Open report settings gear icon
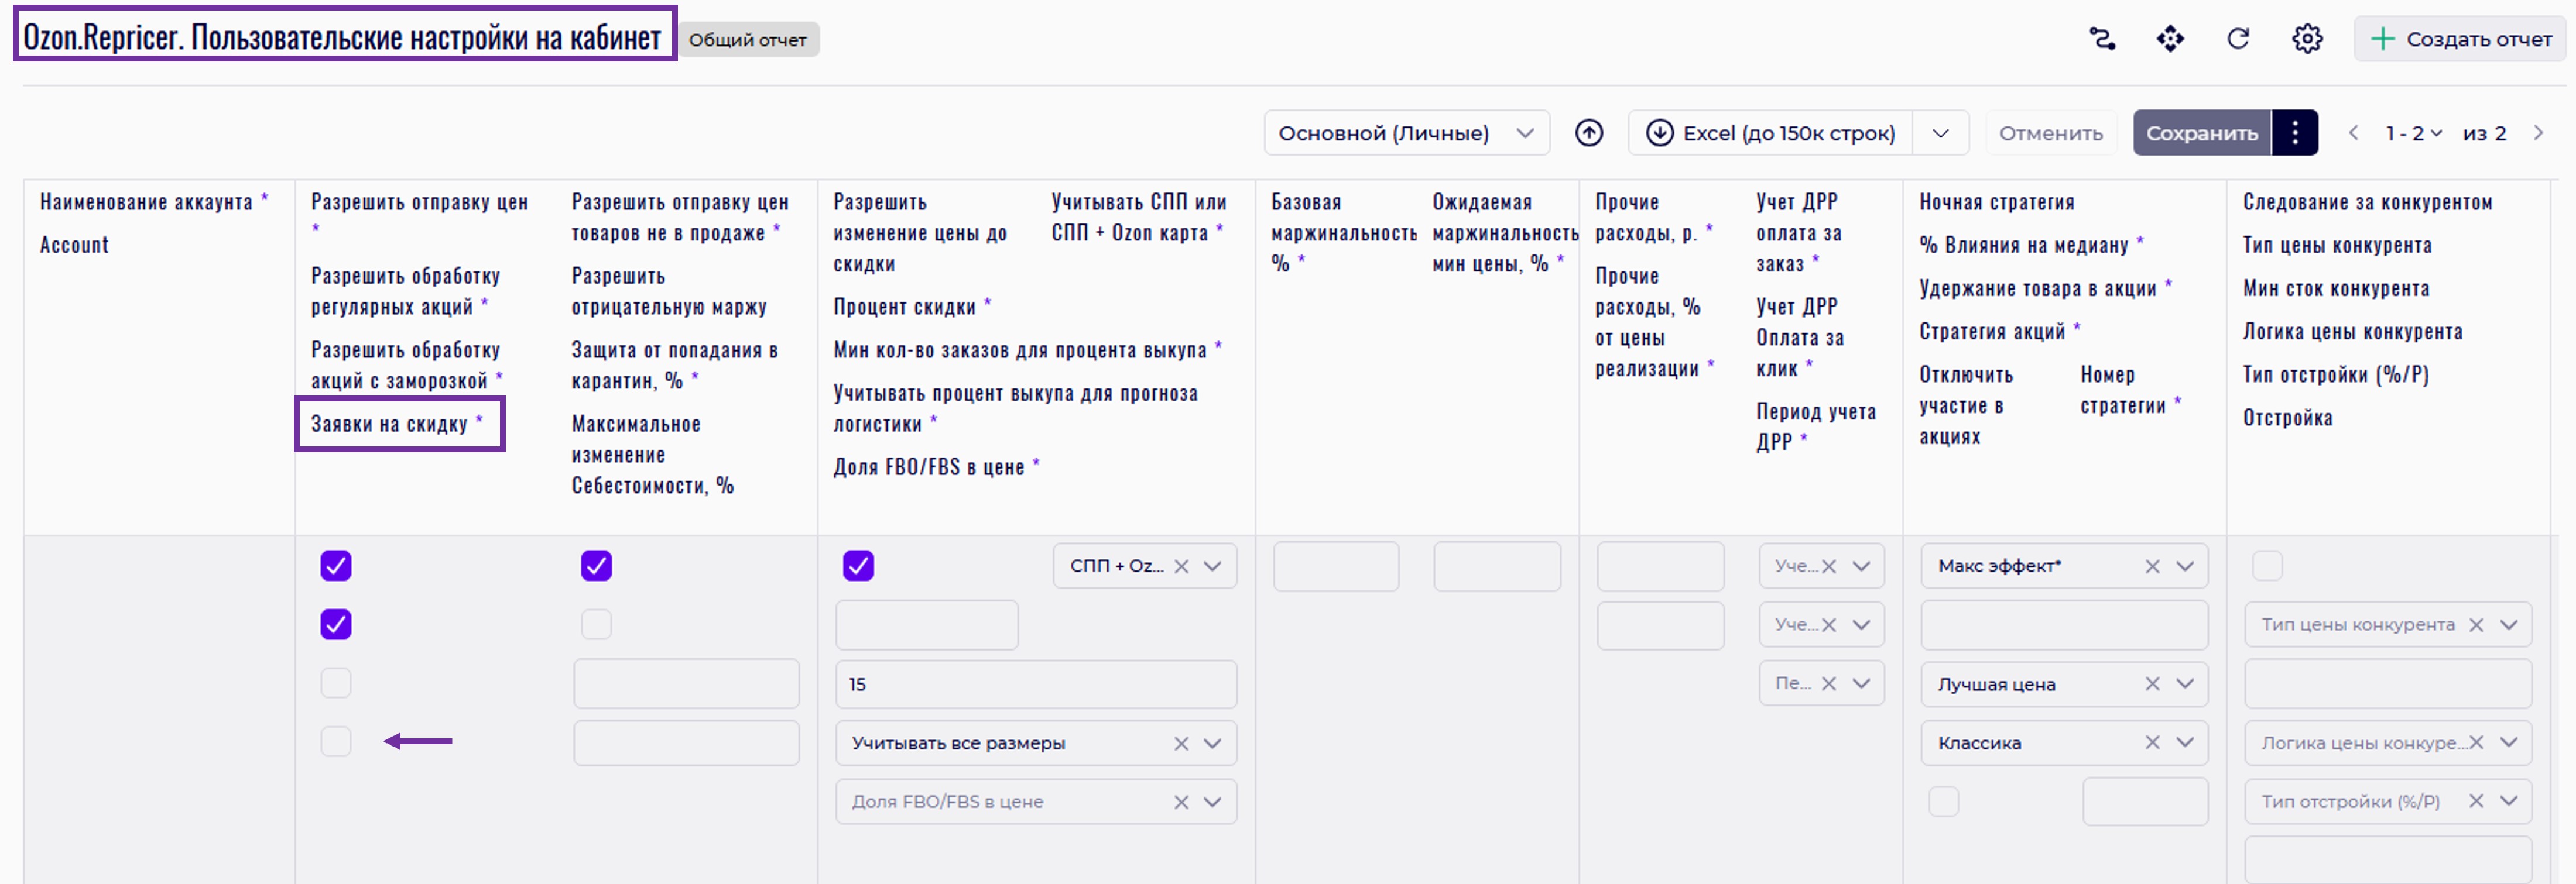Viewport: 2576px width, 884px height. click(2307, 39)
